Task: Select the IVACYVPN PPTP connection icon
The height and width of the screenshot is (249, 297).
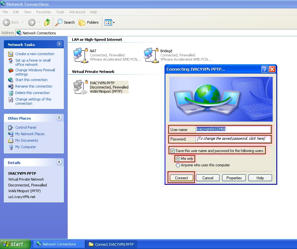Action: point(81,87)
